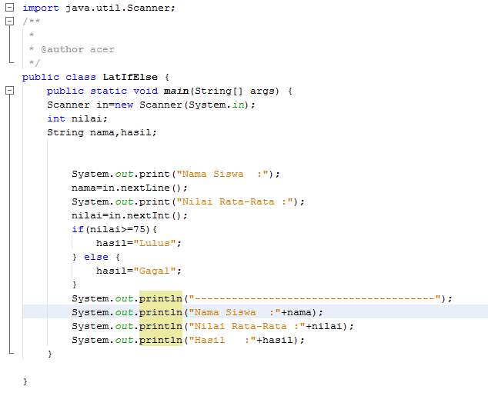Click the 'public class' keywords
The height and width of the screenshot is (396, 488).
(58, 77)
